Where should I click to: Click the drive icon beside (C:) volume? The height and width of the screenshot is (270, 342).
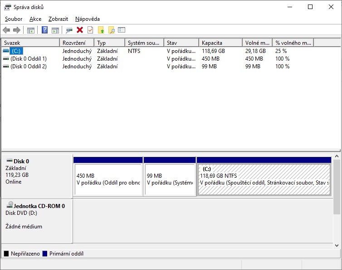(x=6, y=51)
